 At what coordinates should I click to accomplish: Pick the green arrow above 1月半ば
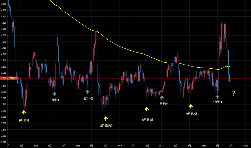[162, 97]
